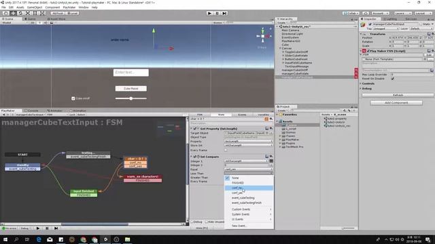The width and height of the screenshot is (435, 244).
Task: Open the Collab dropdown
Action: click(x=351, y=14)
